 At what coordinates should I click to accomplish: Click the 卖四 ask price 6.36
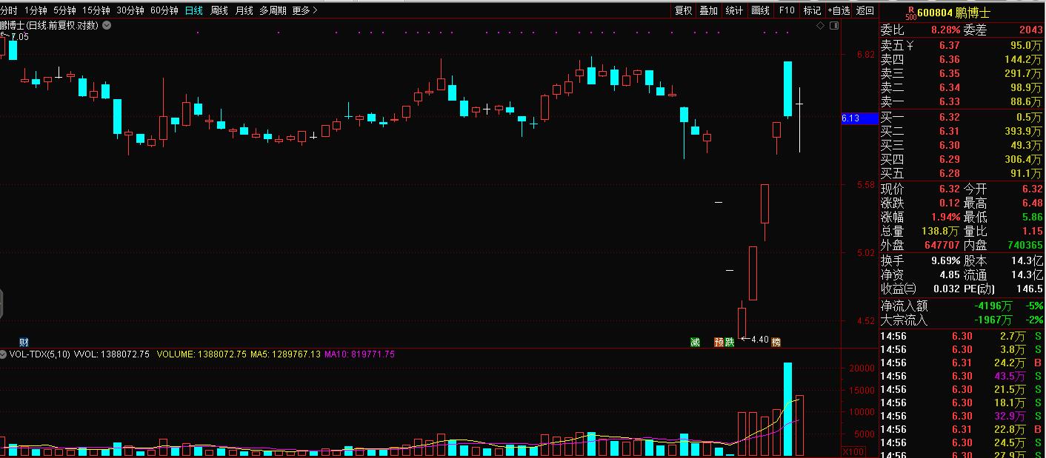click(949, 60)
